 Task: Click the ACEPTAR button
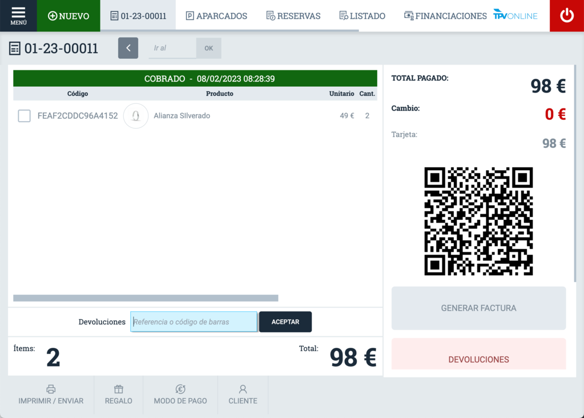tap(285, 322)
